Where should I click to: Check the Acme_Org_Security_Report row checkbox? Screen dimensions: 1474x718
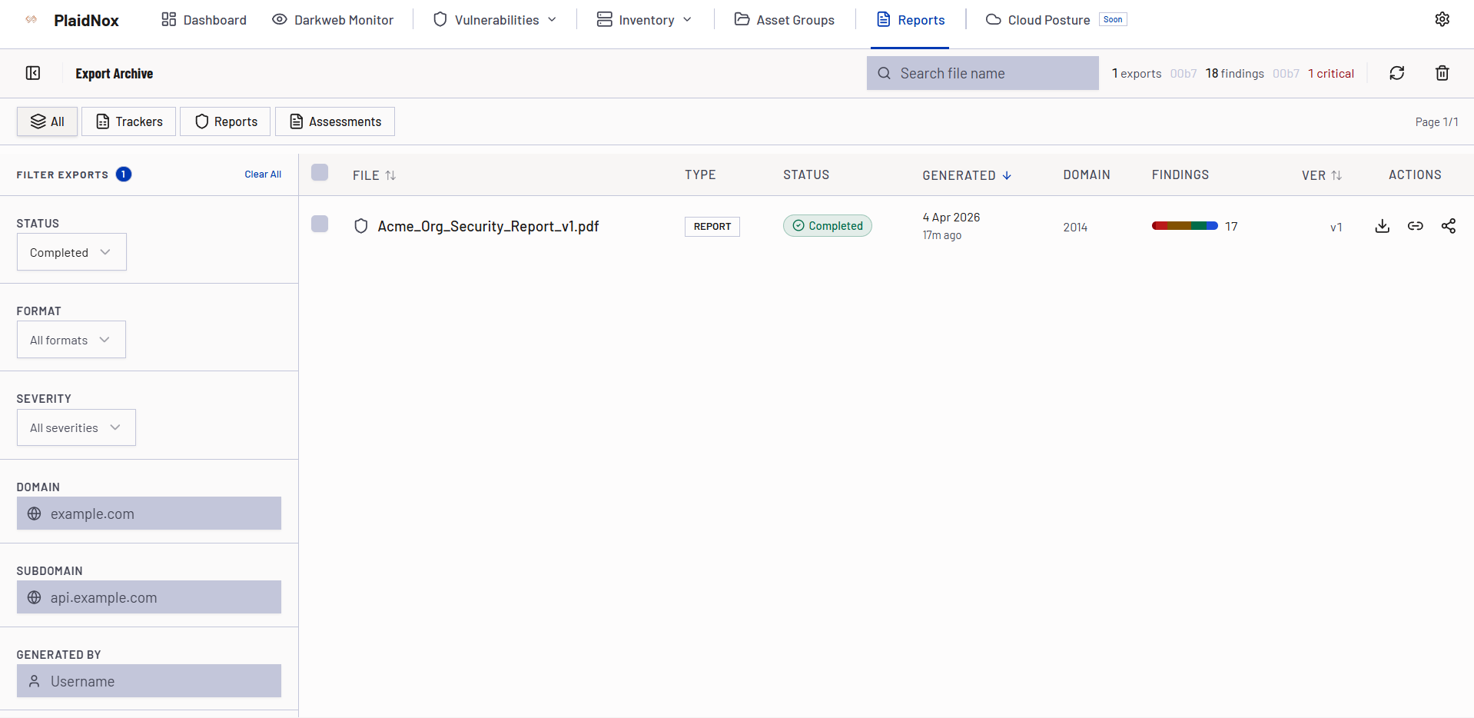320,224
